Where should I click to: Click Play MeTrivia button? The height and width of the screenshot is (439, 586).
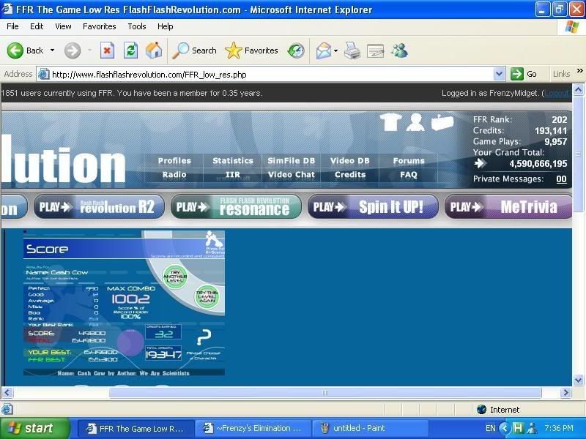[508, 206]
